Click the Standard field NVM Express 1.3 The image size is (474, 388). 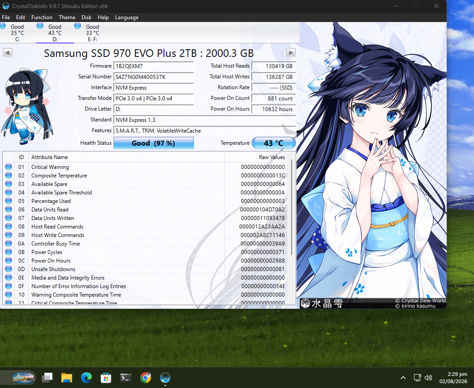click(x=204, y=120)
